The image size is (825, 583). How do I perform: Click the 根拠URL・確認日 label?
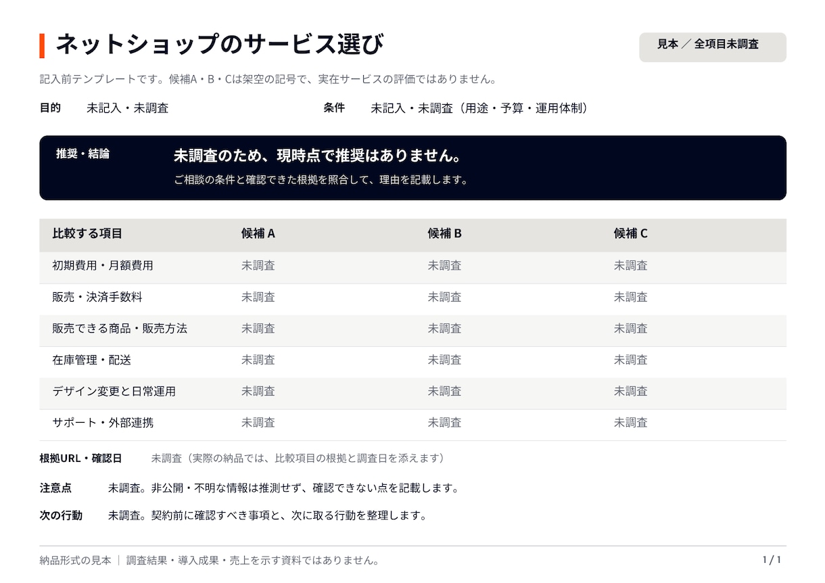[x=80, y=459]
